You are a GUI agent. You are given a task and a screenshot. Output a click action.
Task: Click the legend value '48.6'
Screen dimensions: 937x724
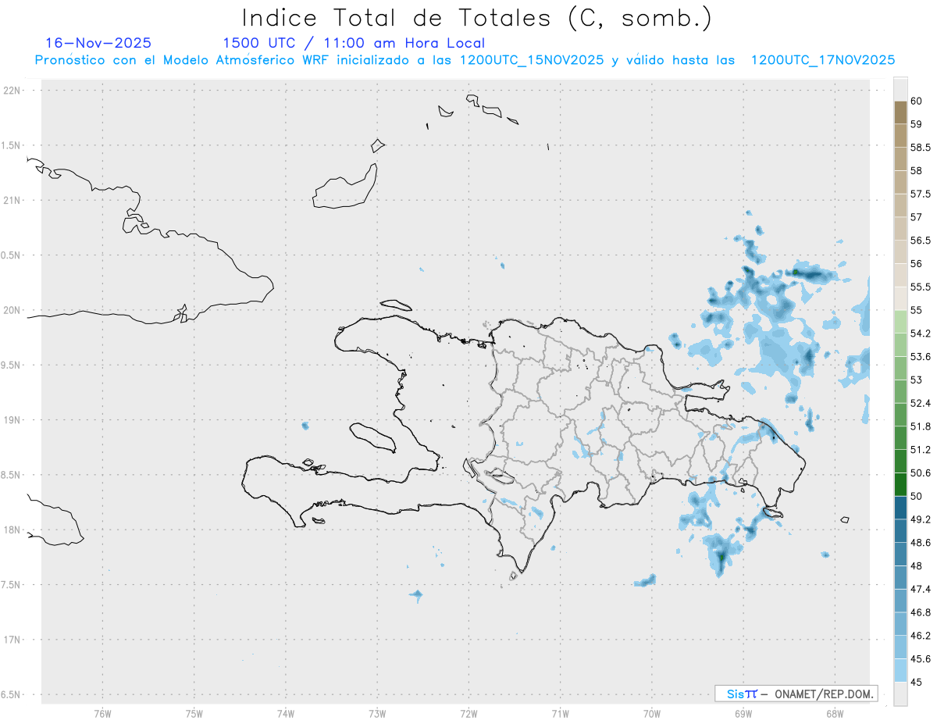[x=920, y=543]
